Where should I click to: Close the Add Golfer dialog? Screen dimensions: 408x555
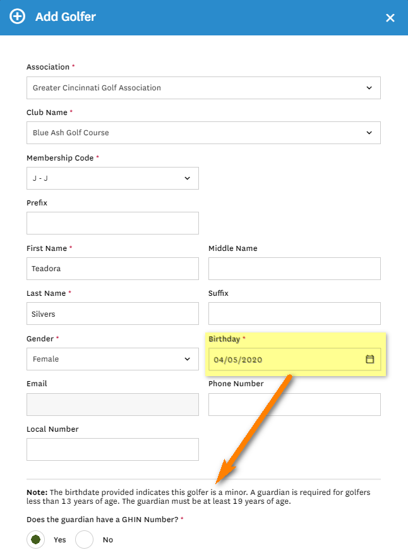[390, 18]
